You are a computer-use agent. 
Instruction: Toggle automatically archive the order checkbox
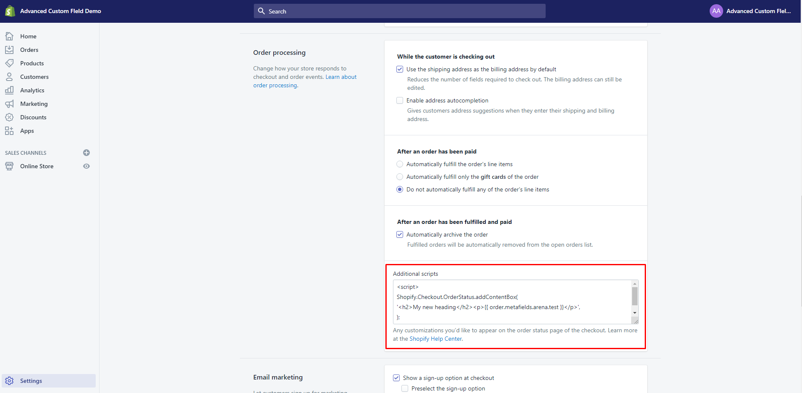tap(400, 234)
